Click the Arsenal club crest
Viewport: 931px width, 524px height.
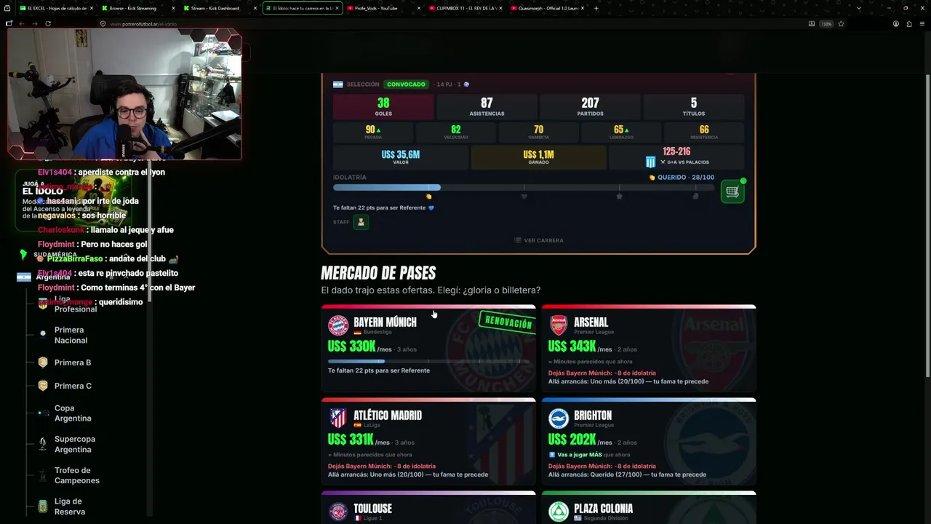tap(559, 325)
